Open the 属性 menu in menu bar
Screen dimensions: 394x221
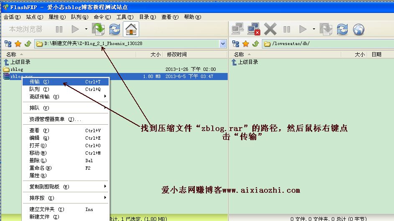[57, 17]
